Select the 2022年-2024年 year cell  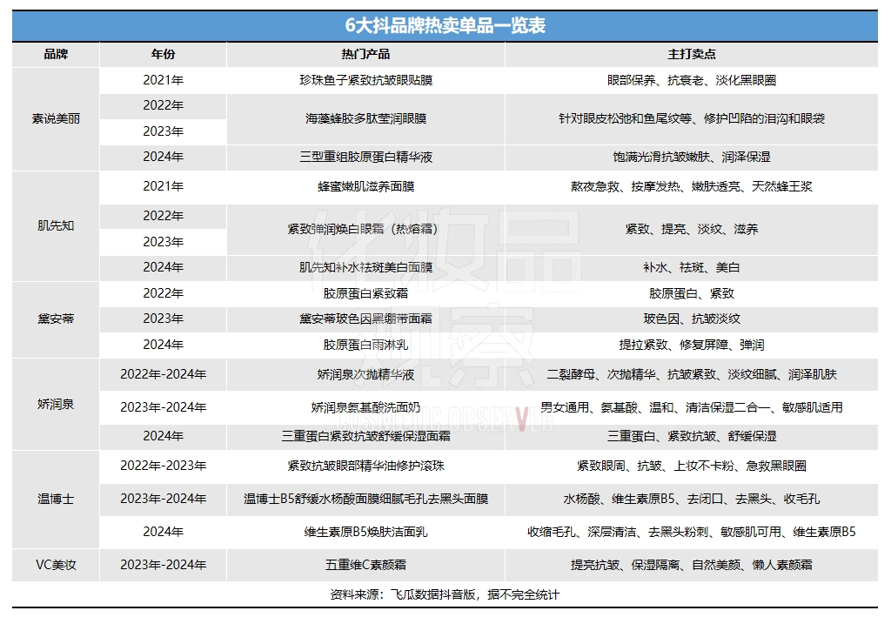[163, 374]
